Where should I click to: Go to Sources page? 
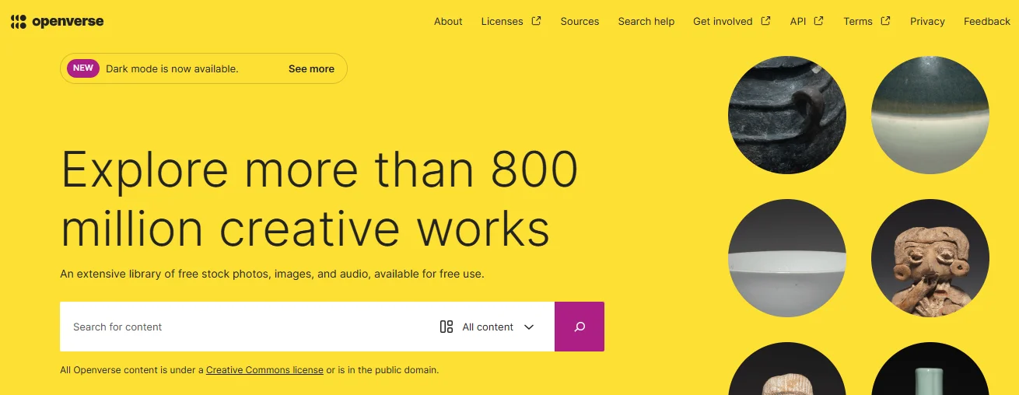click(x=580, y=21)
